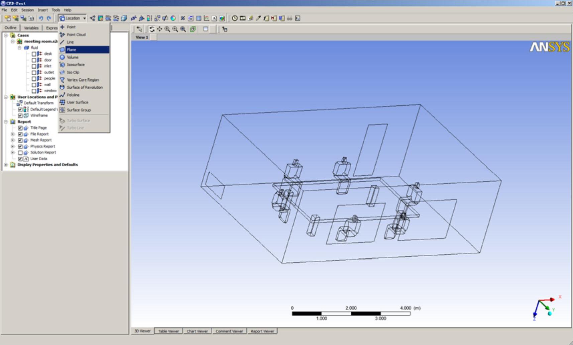Open the Timestep Selector clock icon
The image size is (573, 345).
tap(235, 18)
